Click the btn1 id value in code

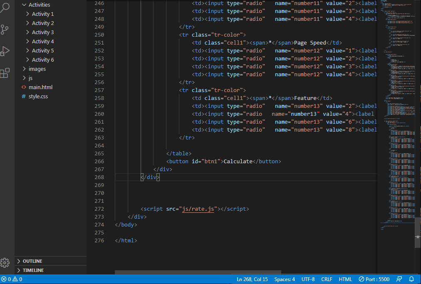coord(211,161)
